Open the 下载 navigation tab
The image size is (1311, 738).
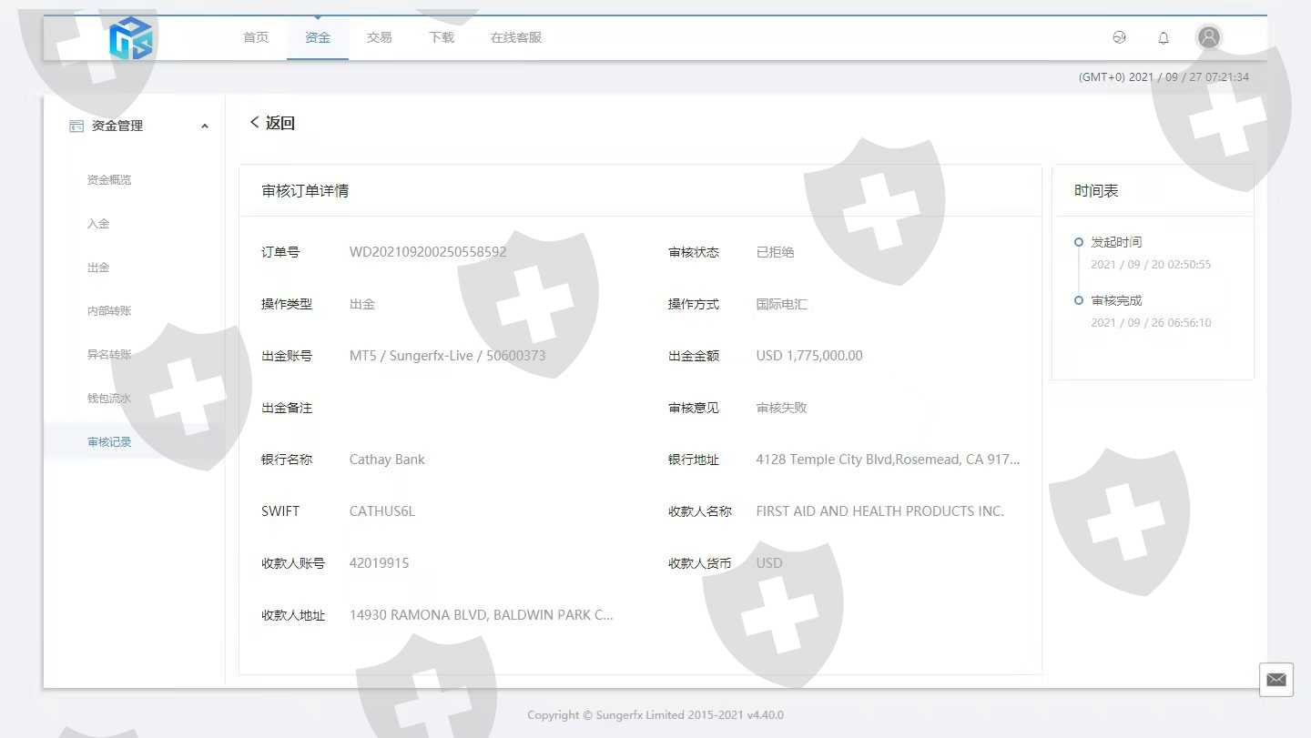point(442,37)
